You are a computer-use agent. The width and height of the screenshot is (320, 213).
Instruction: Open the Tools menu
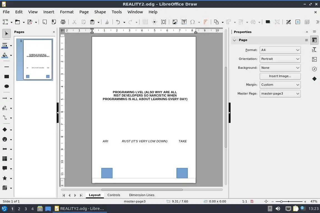117,12
